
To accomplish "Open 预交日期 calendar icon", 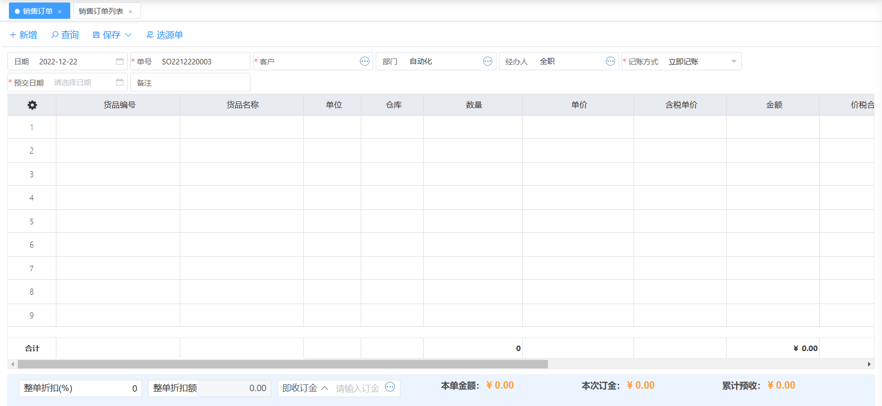I will pos(120,82).
